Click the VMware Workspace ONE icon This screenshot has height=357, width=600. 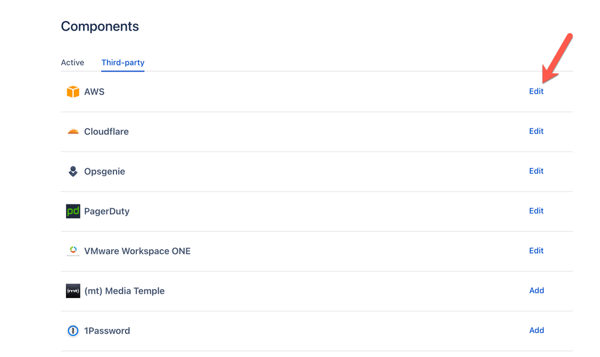tap(73, 251)
